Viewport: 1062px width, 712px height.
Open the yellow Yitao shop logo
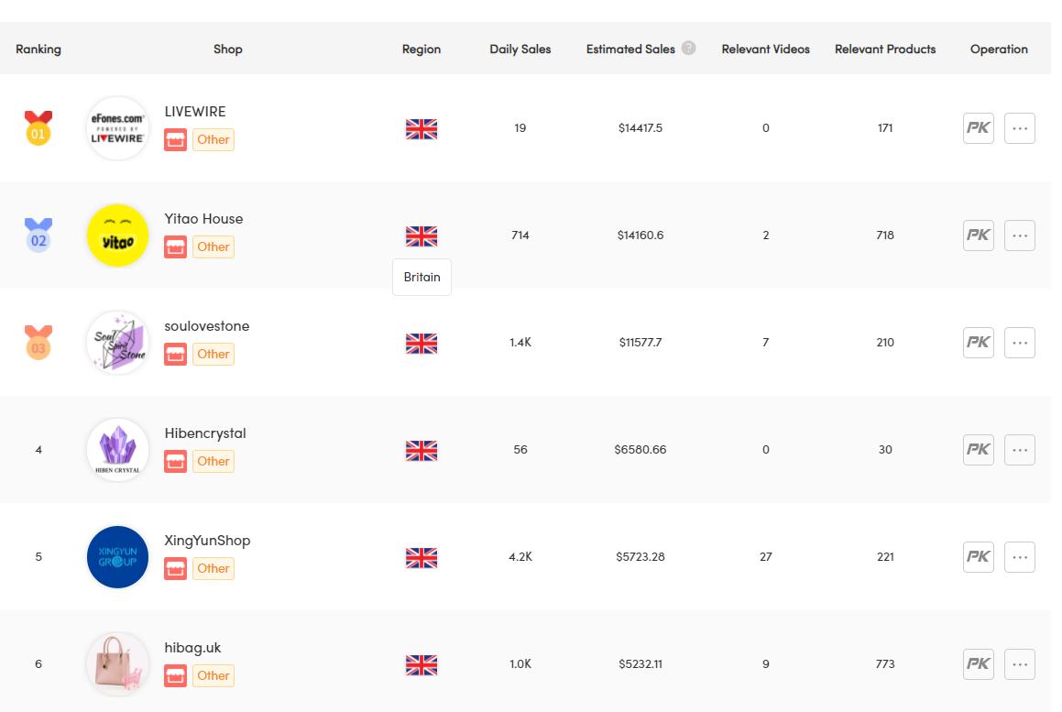point(118,236)
